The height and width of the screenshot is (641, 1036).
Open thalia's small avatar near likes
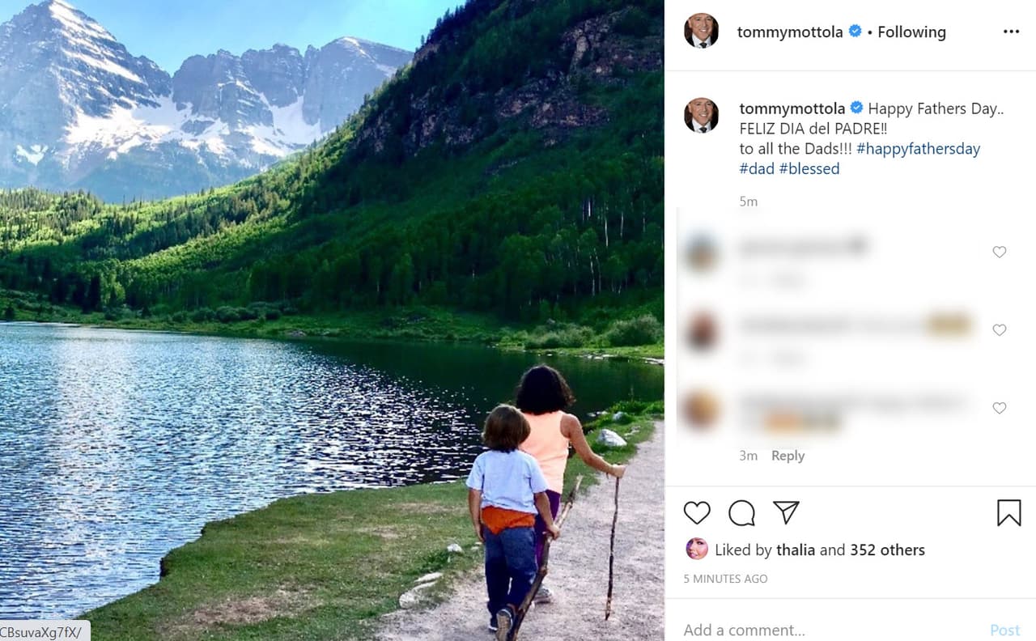pyautogui.click(x=696, y=550)
